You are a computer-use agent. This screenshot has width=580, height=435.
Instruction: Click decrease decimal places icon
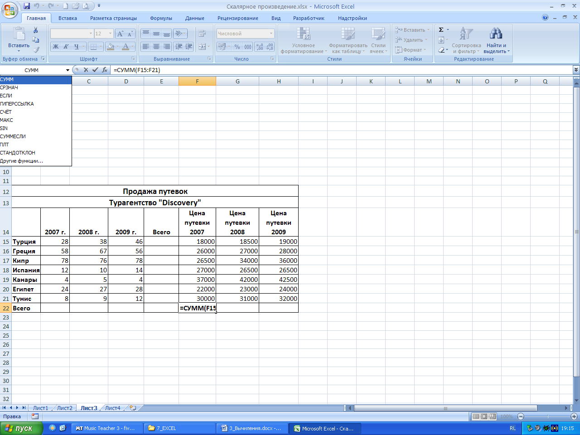[270, 47]
